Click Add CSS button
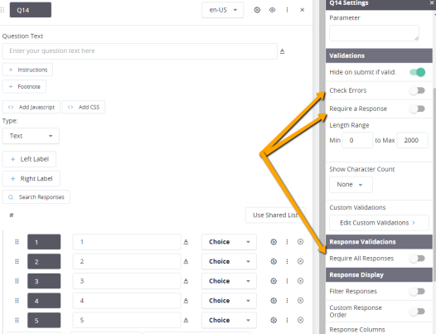The image size is (436, 334). [x=84, y=107]
